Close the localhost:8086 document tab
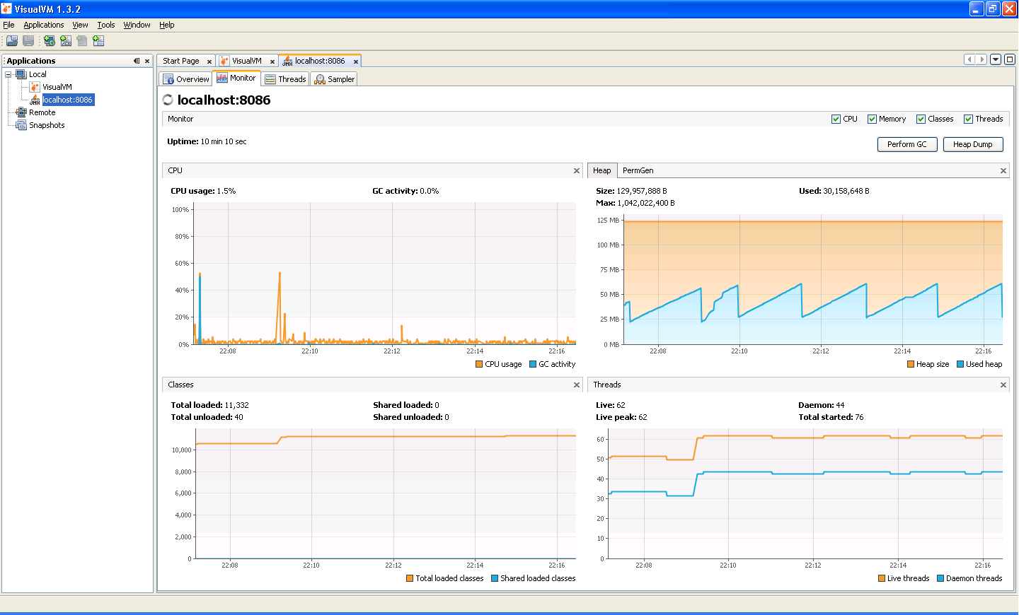This screenshot has width=1019, height=615. point(356,61)
